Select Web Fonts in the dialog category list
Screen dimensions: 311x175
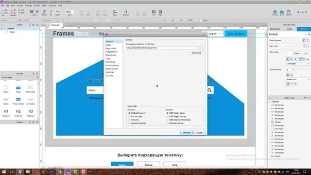pyautogui.click(x=110, y=62)
